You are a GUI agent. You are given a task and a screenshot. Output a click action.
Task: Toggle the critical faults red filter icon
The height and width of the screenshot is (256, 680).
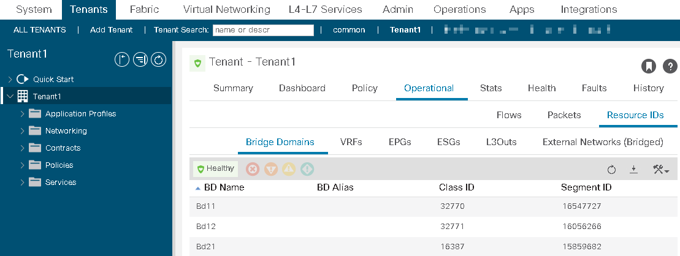point(253,169)
